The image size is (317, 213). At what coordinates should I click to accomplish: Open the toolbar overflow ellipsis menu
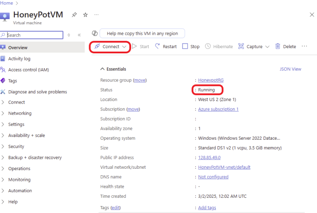coord(304,46)
